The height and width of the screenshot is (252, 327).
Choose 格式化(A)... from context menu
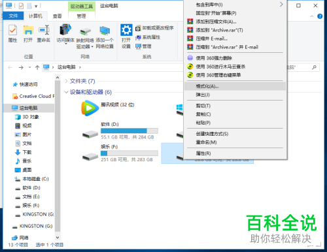pyautogui.click(x=235, y=86)
